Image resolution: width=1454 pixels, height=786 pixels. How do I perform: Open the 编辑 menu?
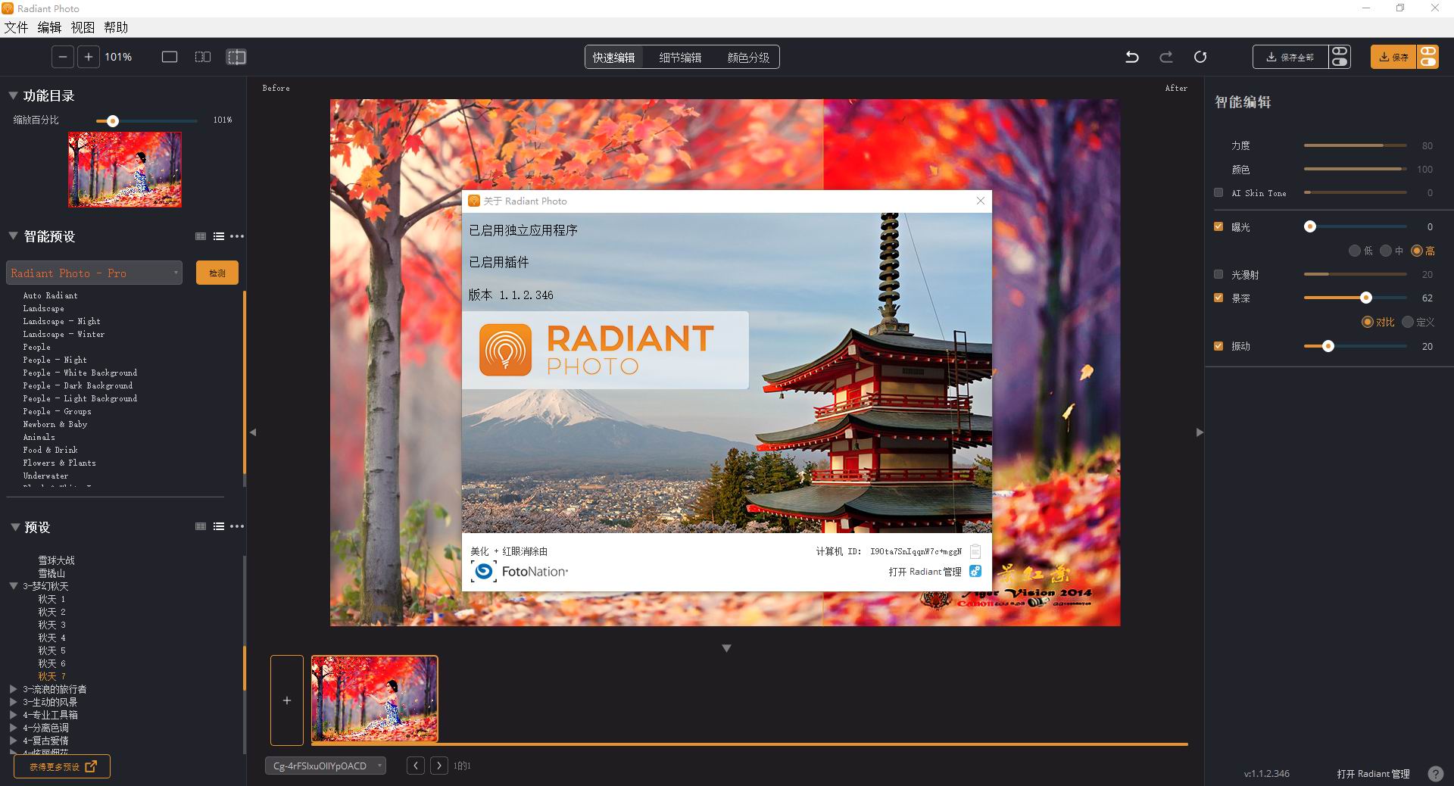49,27
